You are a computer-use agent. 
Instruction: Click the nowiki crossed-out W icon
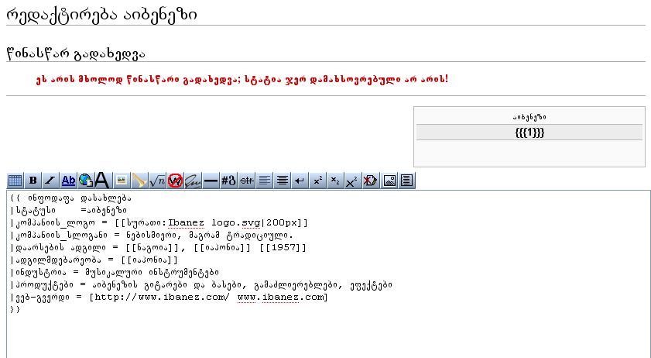click(175, 181)
